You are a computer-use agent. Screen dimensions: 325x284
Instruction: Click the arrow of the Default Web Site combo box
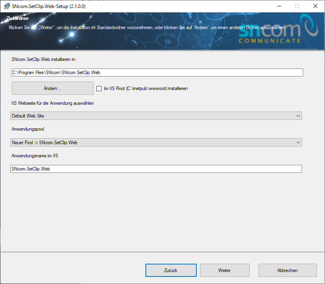coord(298,116)
